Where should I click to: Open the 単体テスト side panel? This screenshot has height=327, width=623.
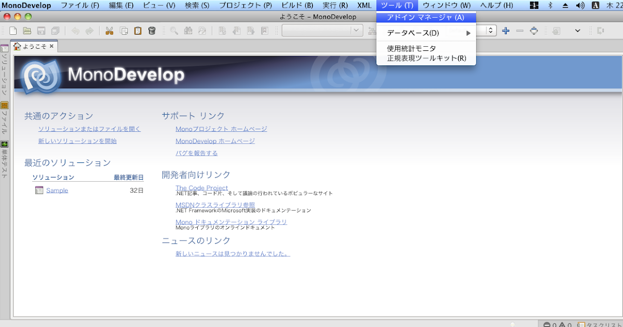[4, 159]
